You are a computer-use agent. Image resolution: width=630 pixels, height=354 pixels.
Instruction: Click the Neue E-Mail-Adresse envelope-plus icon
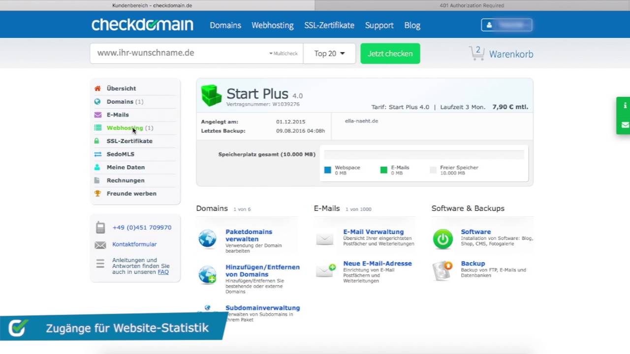click(x=326, y=270)
